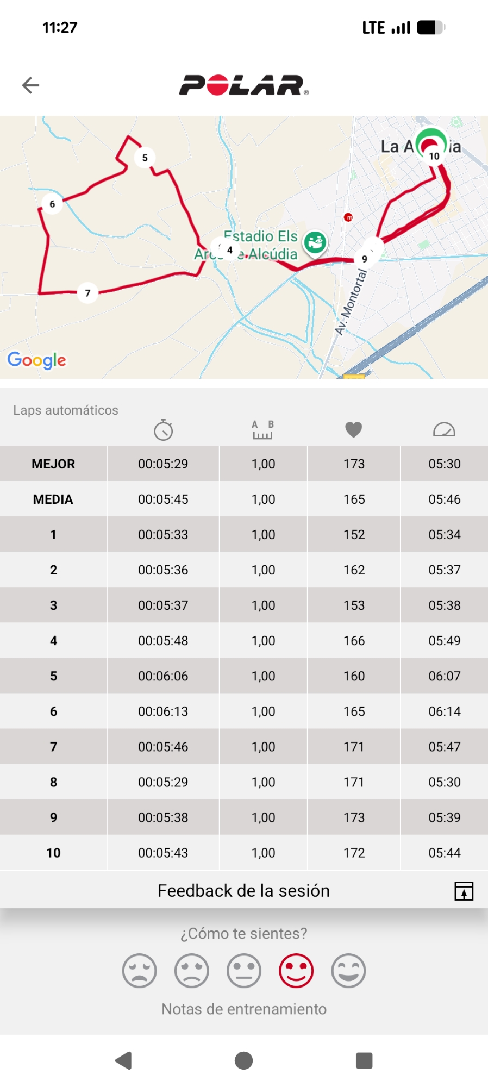Select the neutral face mood
This screenshot has height=1087, width=488.
point(244,971)
